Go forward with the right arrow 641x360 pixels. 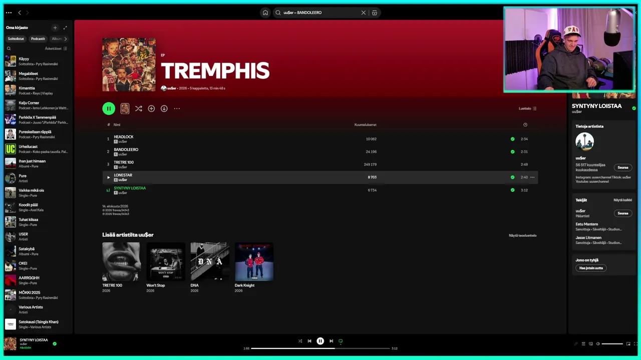pyautogui.click(x=27, y=12)
